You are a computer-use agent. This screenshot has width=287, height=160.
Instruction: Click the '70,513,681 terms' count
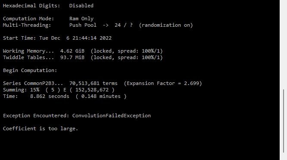(x=94, y=83)
